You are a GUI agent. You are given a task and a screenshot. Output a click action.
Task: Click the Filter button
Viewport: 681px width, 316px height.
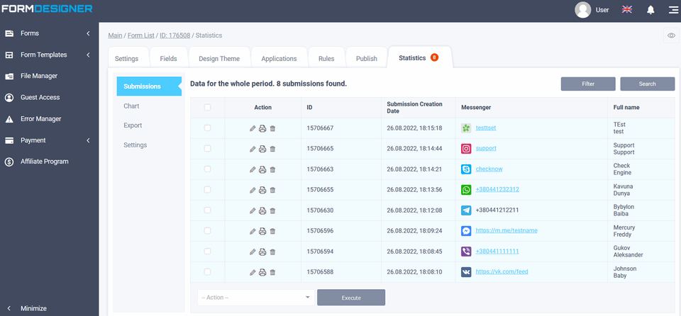pyautogui.click(x=588, y=84)
